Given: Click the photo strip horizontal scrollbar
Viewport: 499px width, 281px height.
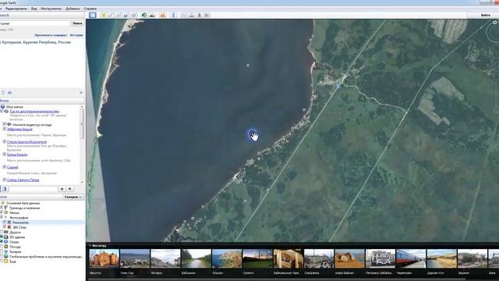Looking at the screenshot, I should [277, 279].
